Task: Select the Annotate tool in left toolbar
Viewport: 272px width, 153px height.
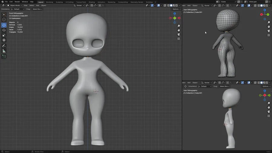Action: pos(4,46)
